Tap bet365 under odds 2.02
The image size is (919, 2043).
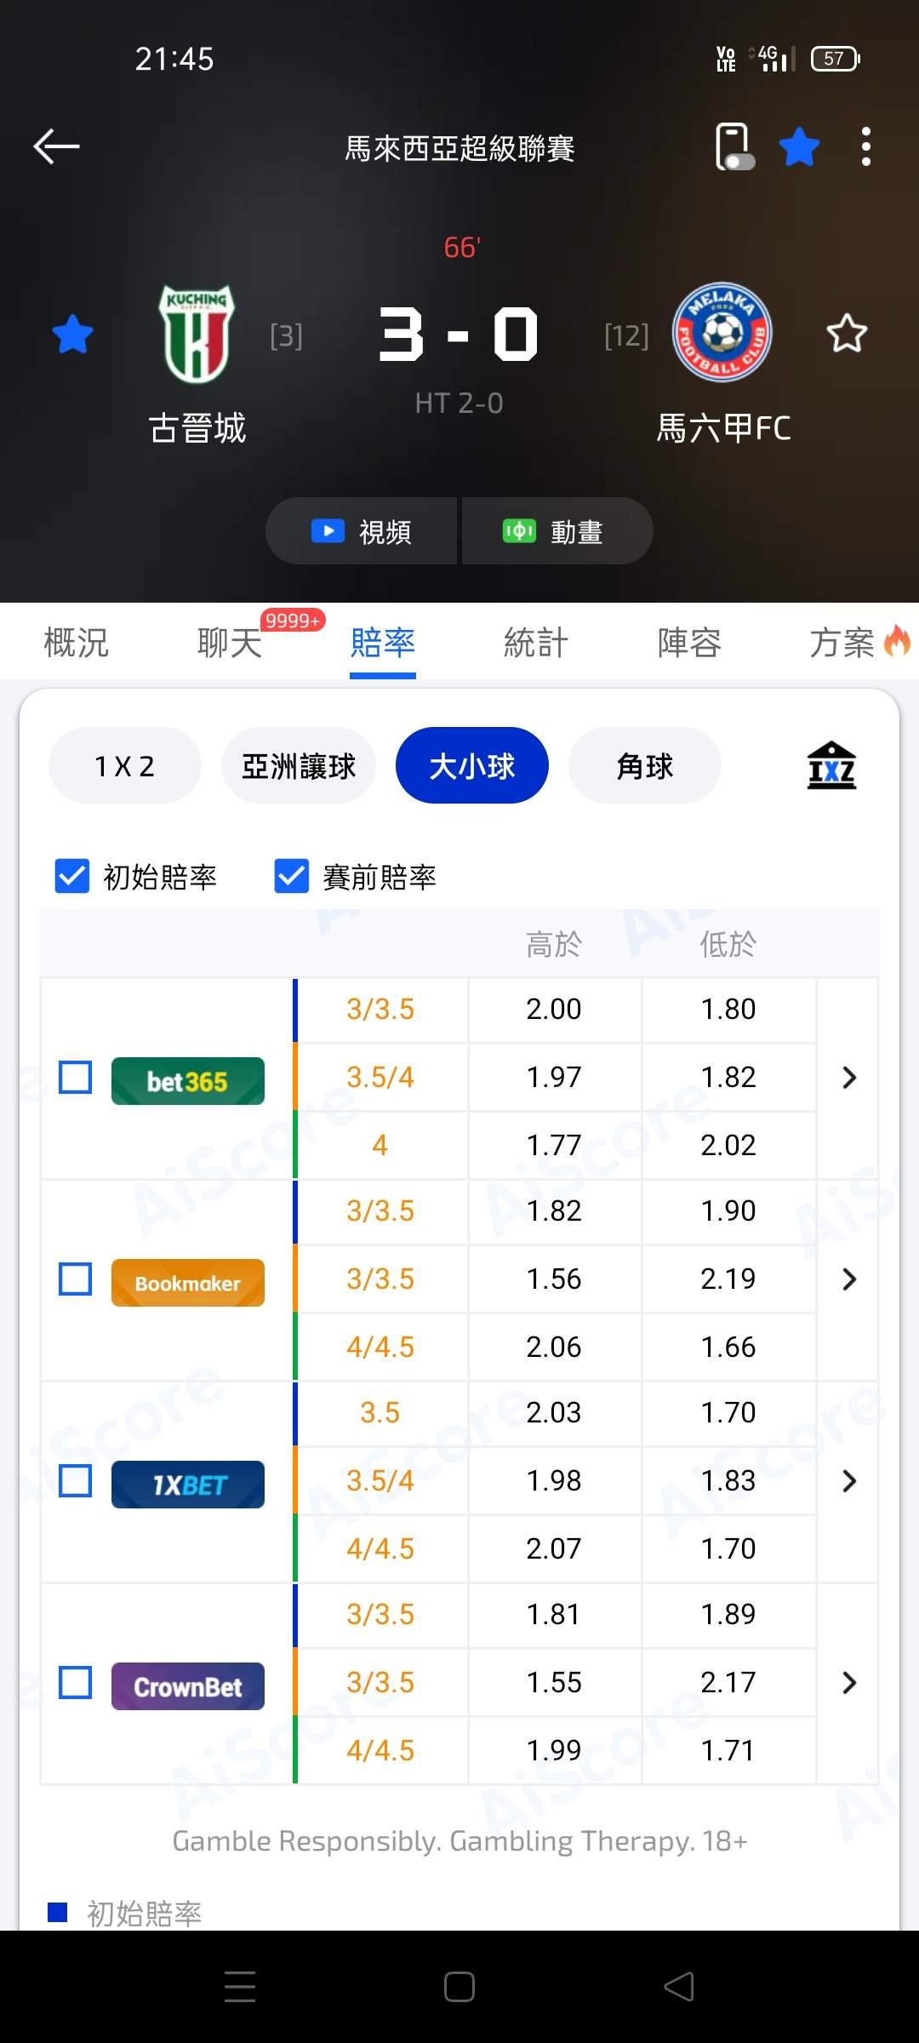pos(728,1145)
